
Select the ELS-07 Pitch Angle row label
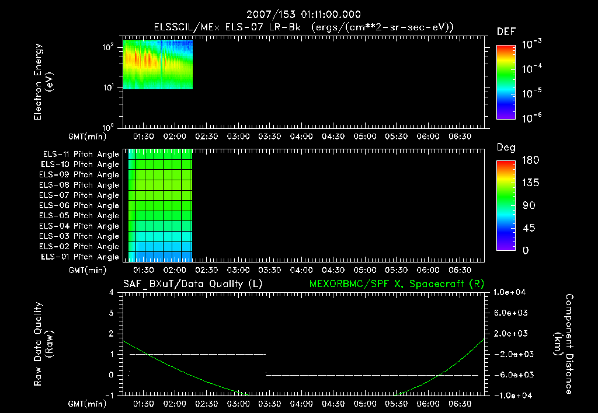(x=79, y=195)
